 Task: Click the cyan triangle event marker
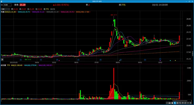170,60
